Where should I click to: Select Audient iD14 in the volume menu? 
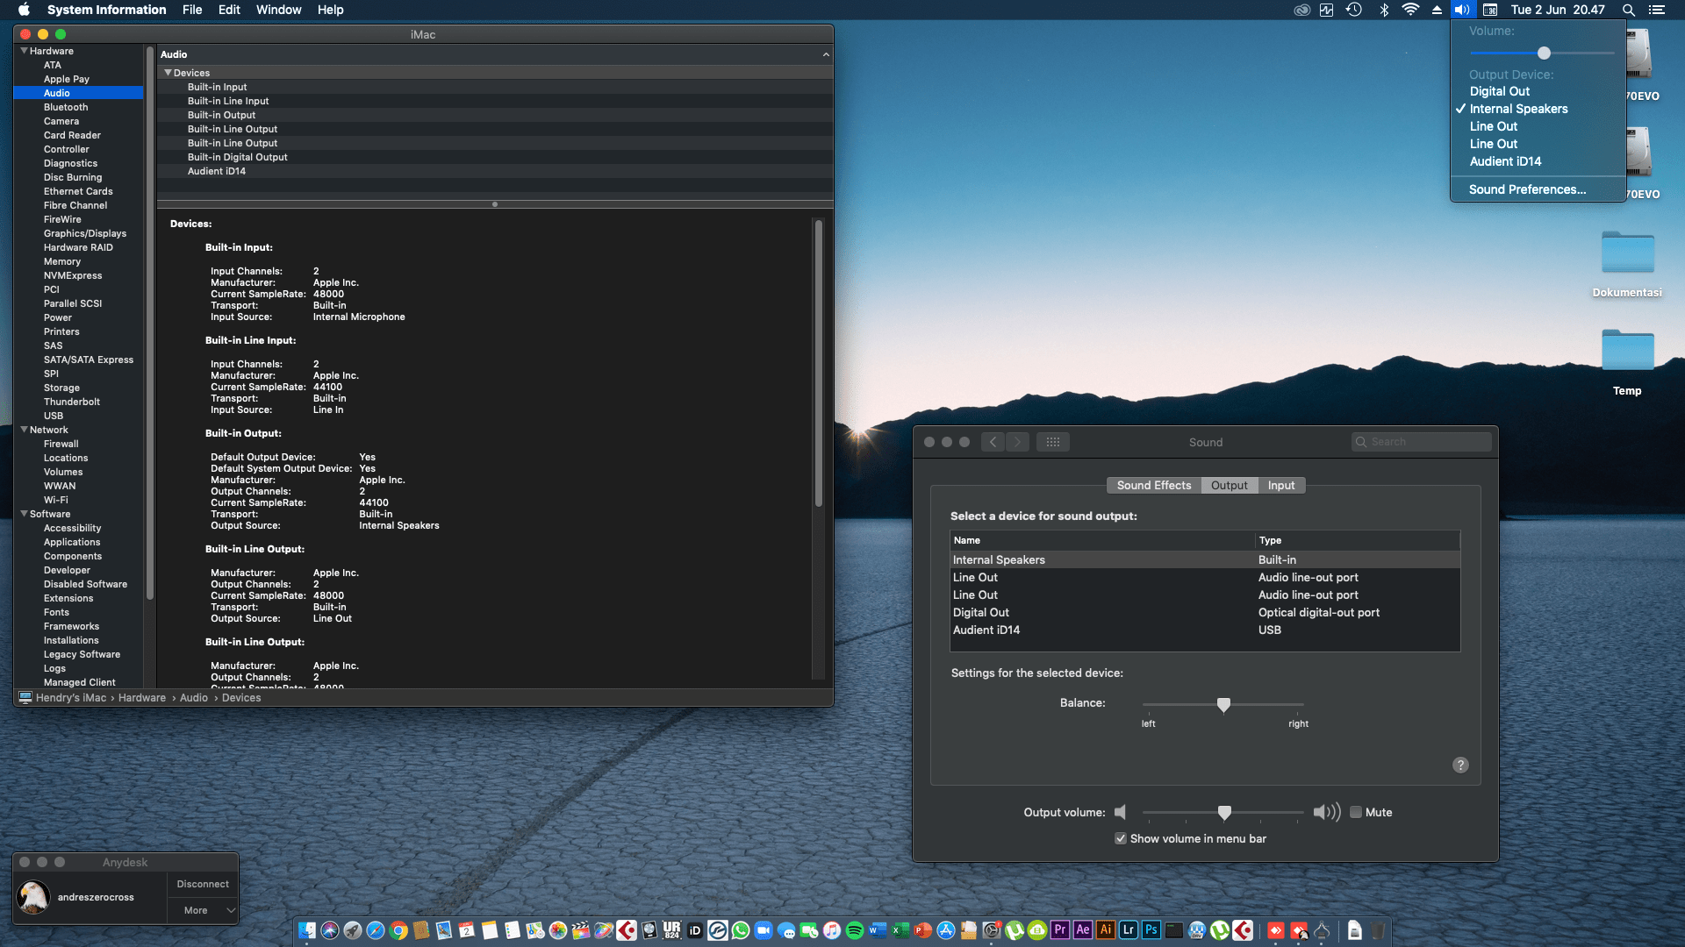pyautogui.click(x=1505, y=161)
